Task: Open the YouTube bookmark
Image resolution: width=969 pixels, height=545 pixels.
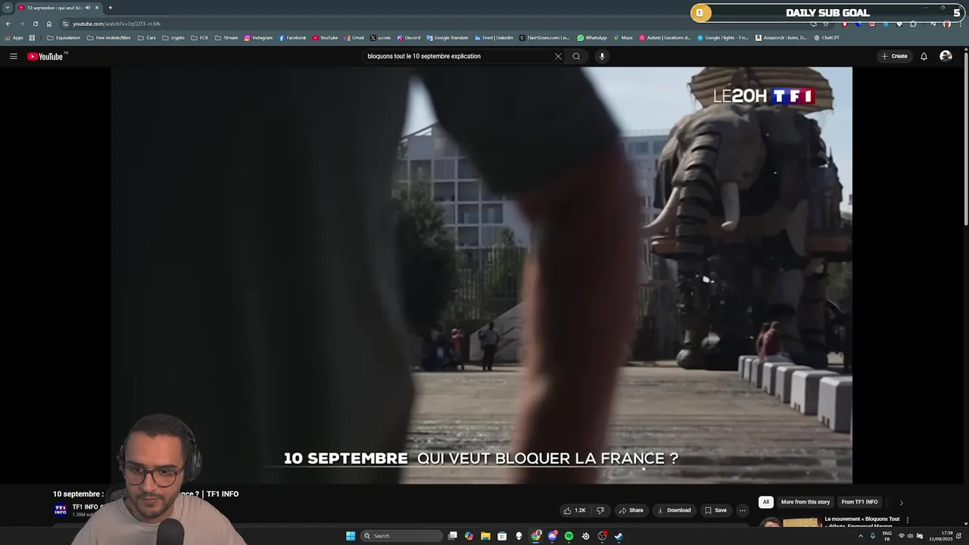Action: pyautogui.click(x=326, y=38)
